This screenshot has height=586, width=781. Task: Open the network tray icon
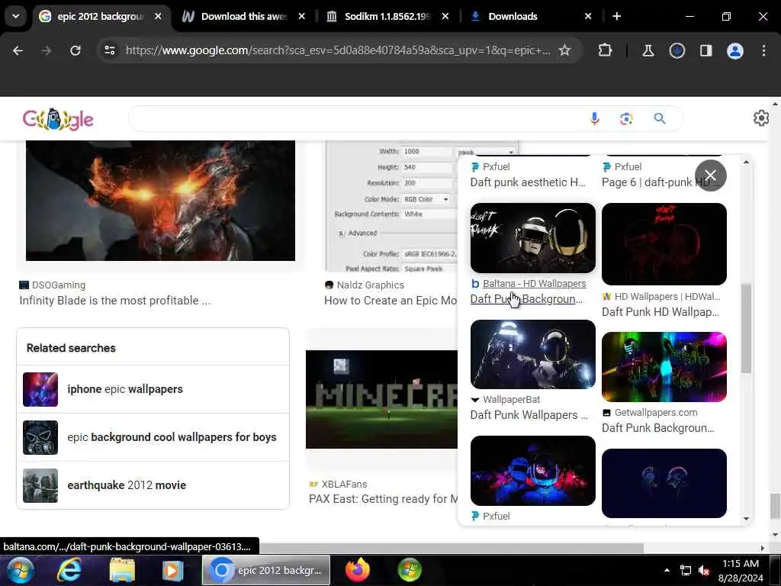pyautogui.click(x=686, y=570)
